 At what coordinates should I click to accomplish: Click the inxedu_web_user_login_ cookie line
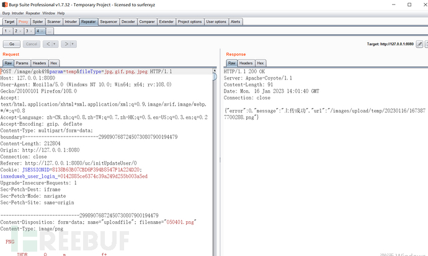(x=74, y=176)
